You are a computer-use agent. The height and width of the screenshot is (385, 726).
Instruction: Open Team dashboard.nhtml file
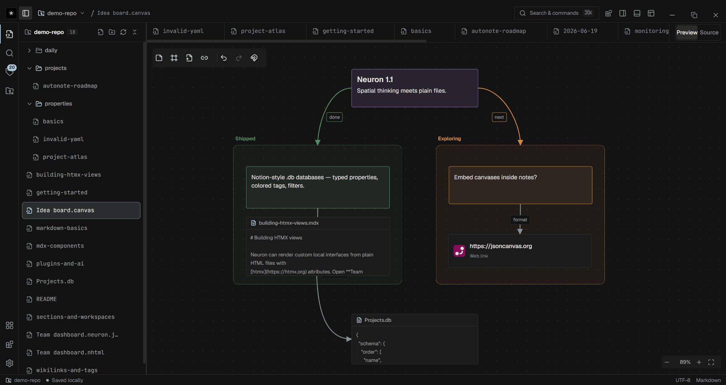[81, 352]
